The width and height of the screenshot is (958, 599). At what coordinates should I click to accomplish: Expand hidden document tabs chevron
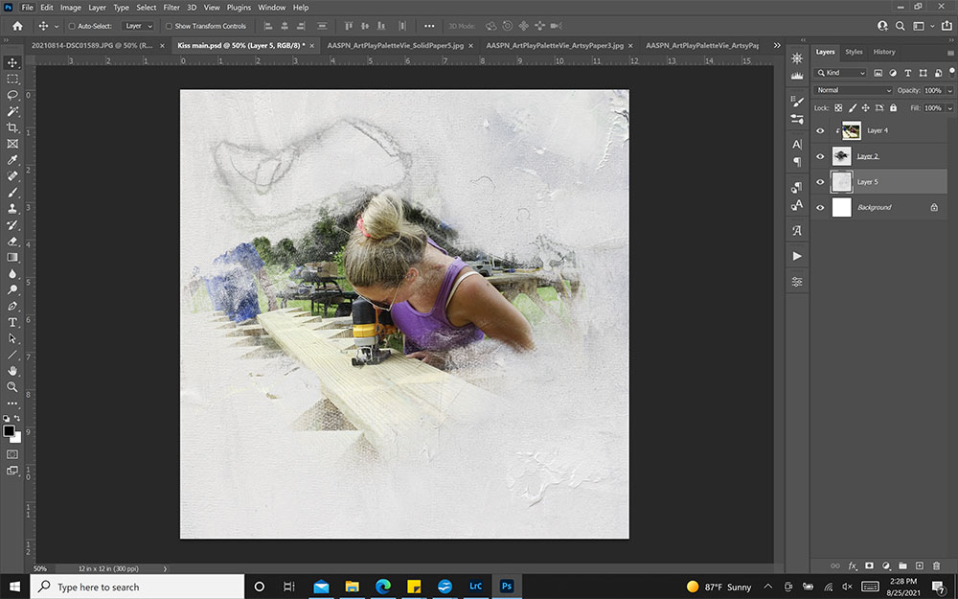tap(777, 45)
